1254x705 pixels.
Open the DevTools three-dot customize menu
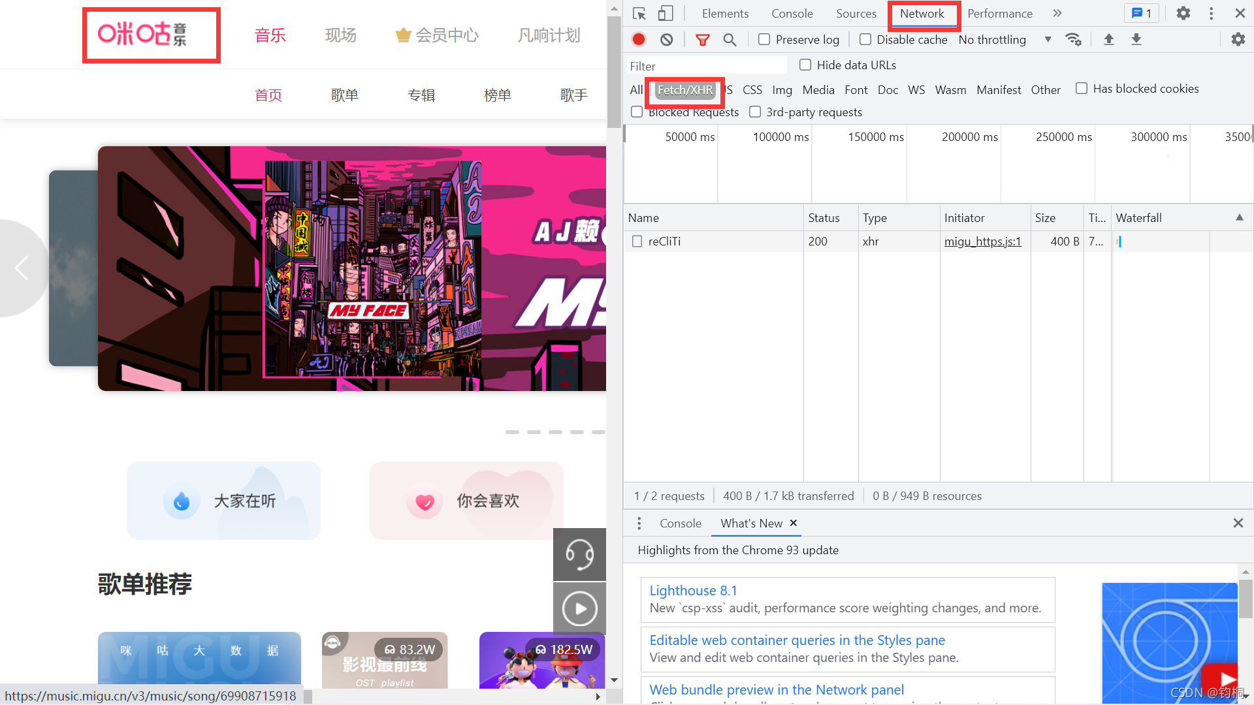(1211, 14)
